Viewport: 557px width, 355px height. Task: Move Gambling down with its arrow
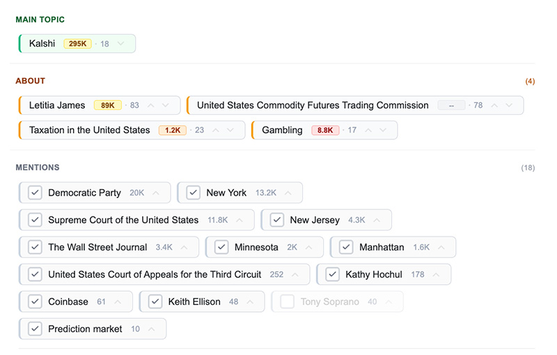[x=383, y=130]
